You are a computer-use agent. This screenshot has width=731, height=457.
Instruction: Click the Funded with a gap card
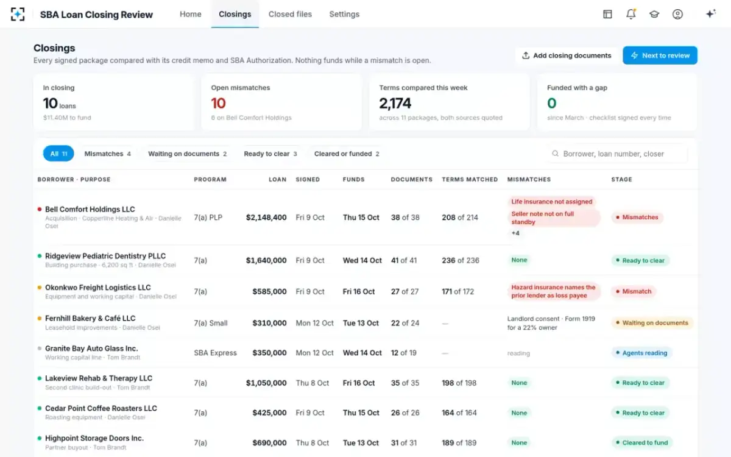617,102
